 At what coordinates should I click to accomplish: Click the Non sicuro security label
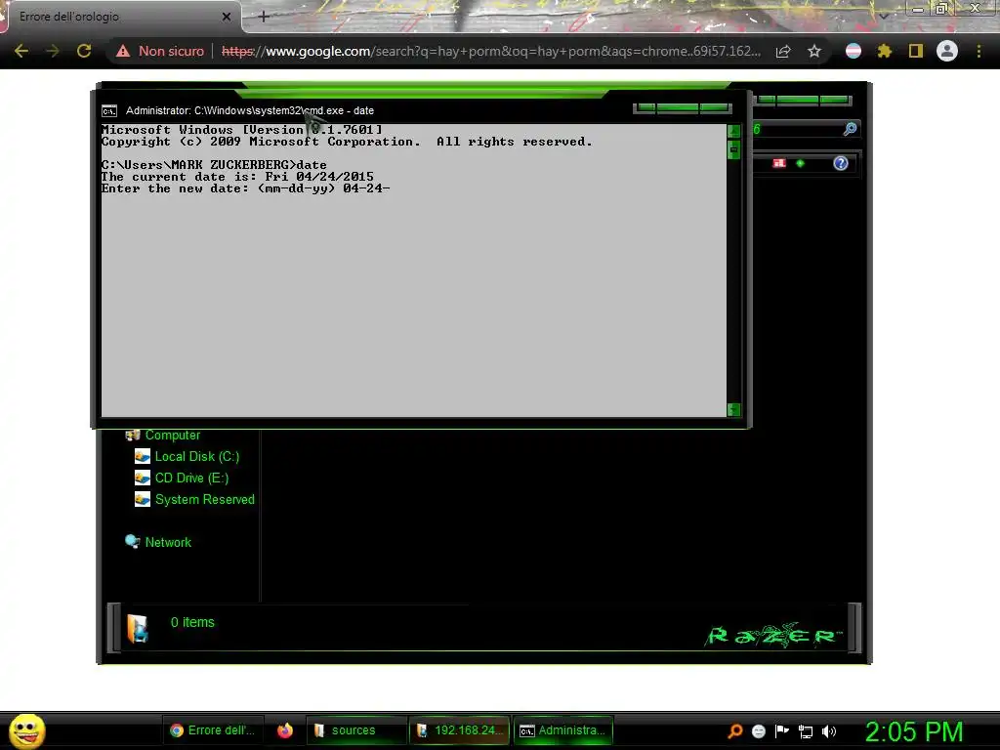coord(171,51)
